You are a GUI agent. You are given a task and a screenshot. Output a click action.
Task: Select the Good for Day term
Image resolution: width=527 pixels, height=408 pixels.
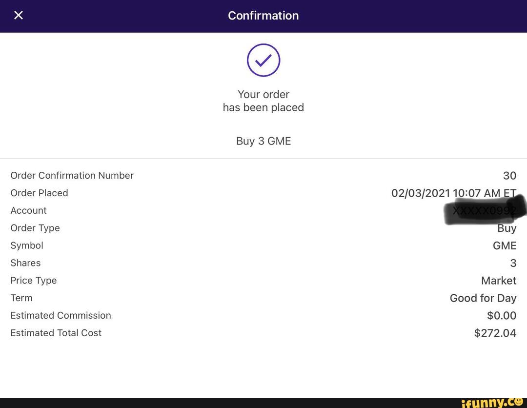pos(483,298)
